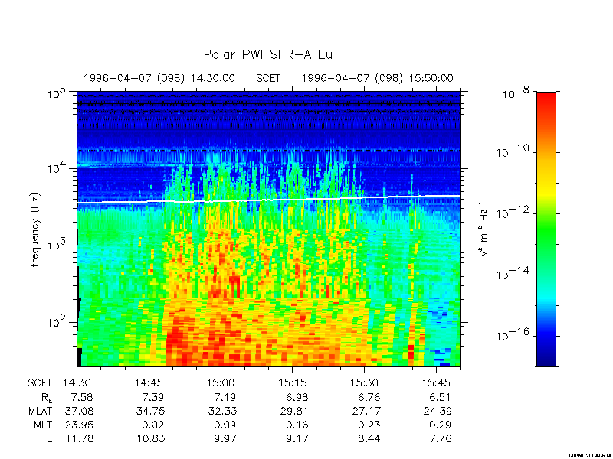Click the MLT value 23.95

tap(79, 425)
